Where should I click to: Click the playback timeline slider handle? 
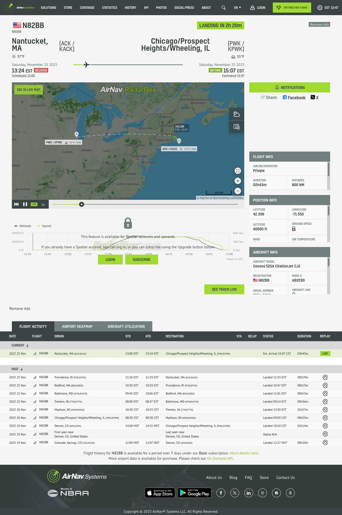81,204
